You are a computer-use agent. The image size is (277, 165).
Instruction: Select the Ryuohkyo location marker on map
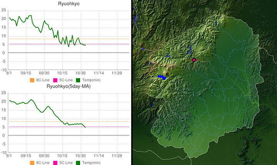point(194,60)
